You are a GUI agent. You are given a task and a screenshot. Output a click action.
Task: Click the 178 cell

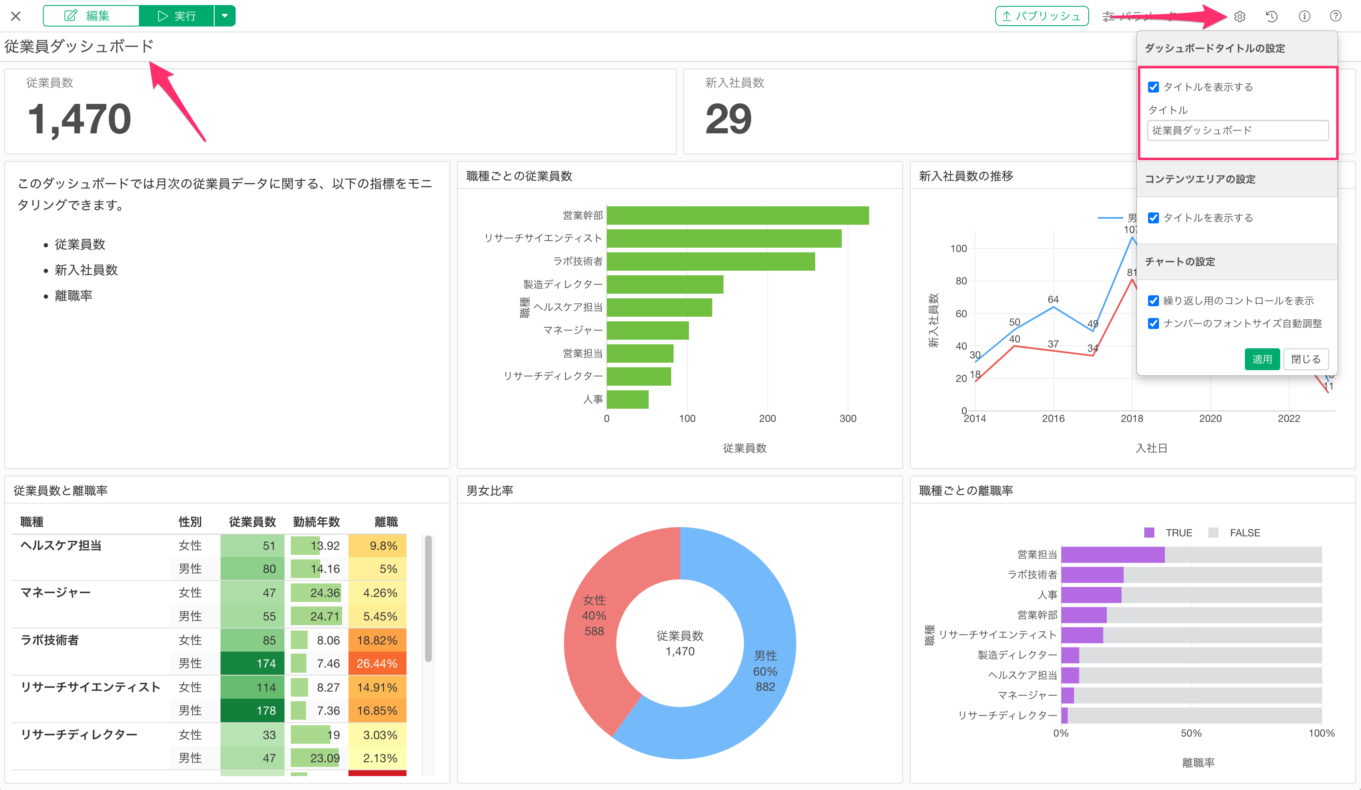point(252,710)
